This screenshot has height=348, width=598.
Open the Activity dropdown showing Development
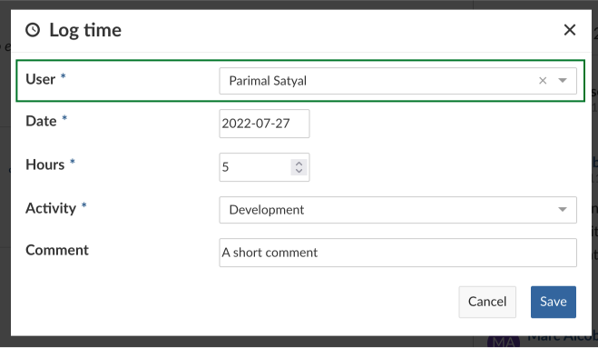(397, 210)
